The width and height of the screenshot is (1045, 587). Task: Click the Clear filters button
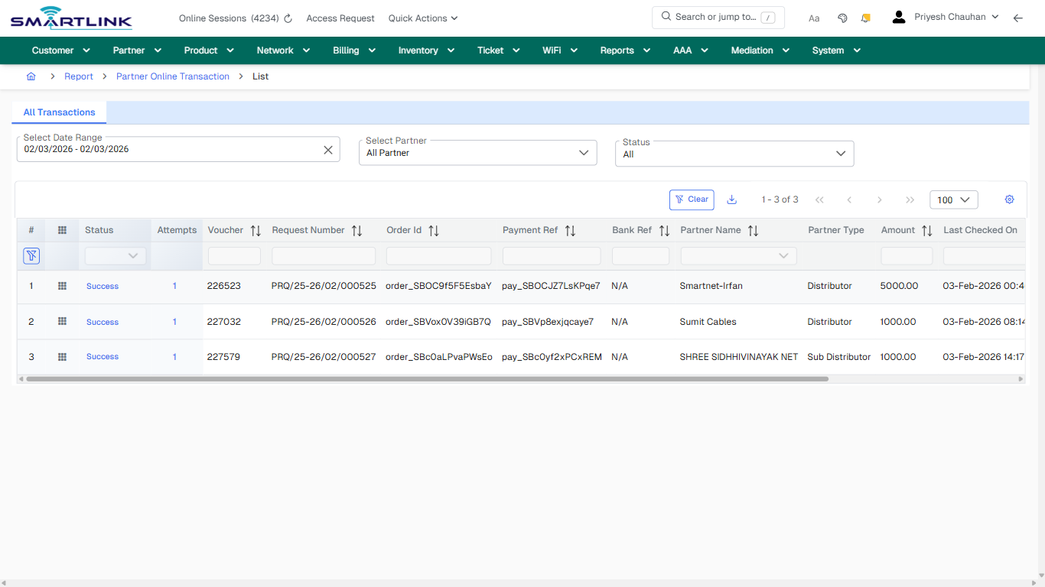[692, 199]
